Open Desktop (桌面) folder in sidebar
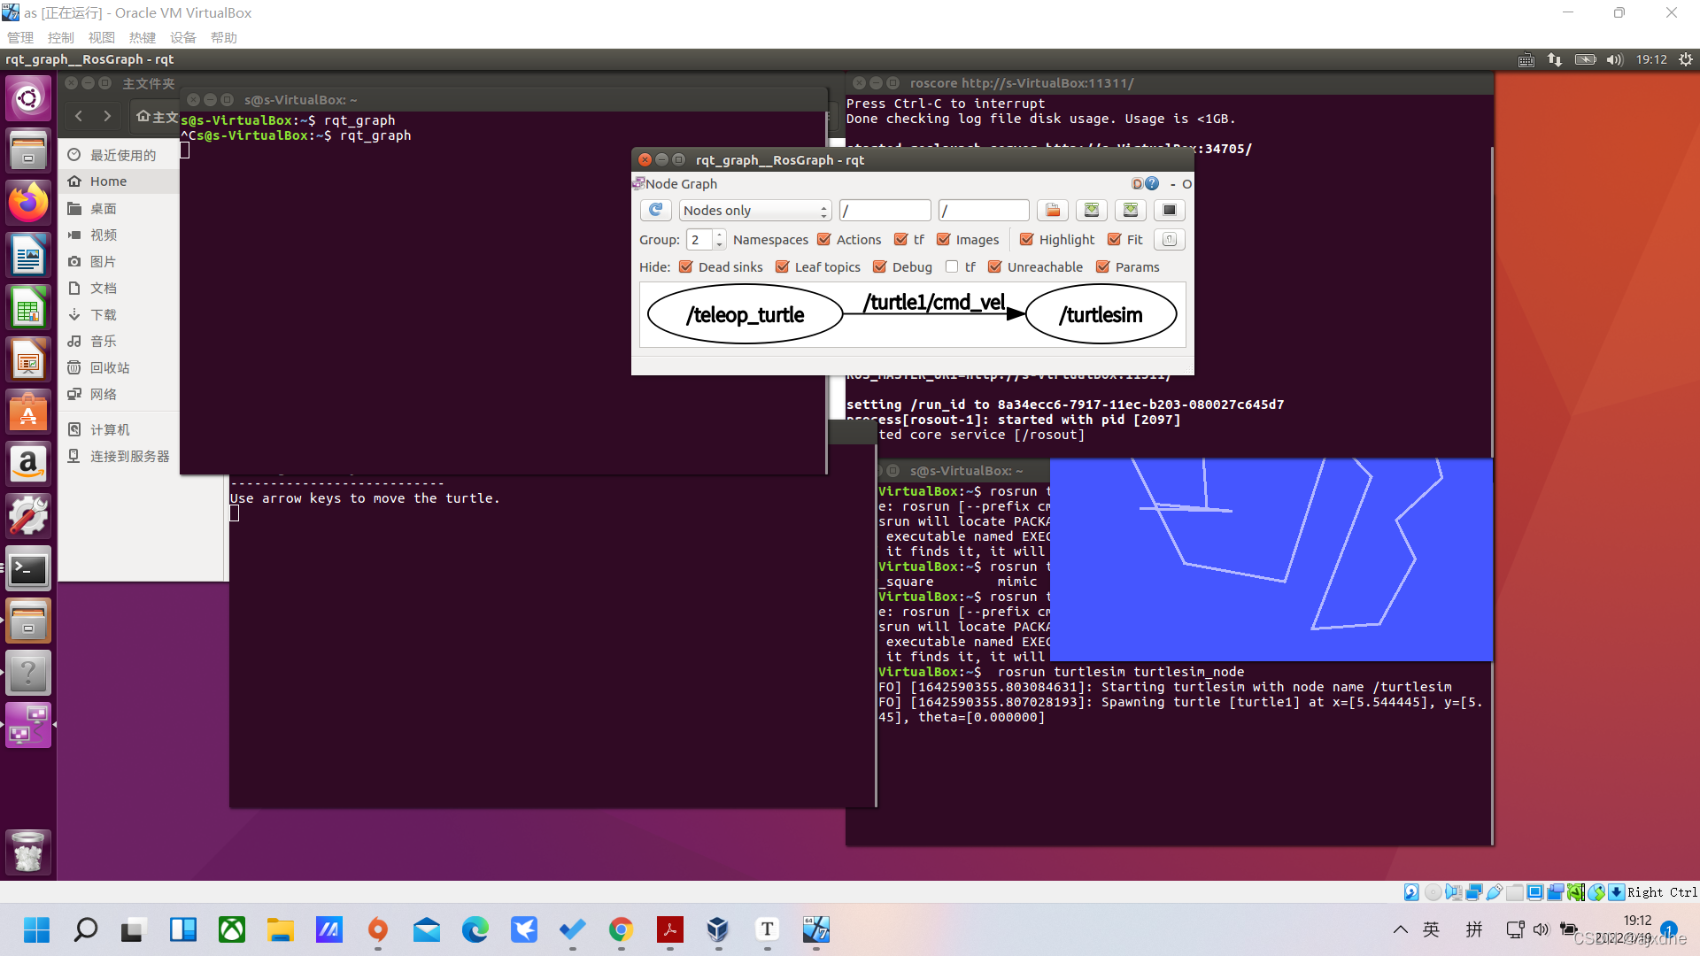This screenshot has width=1700, height=956. click(119, 208)
